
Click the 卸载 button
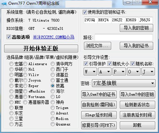pos(137,125)
